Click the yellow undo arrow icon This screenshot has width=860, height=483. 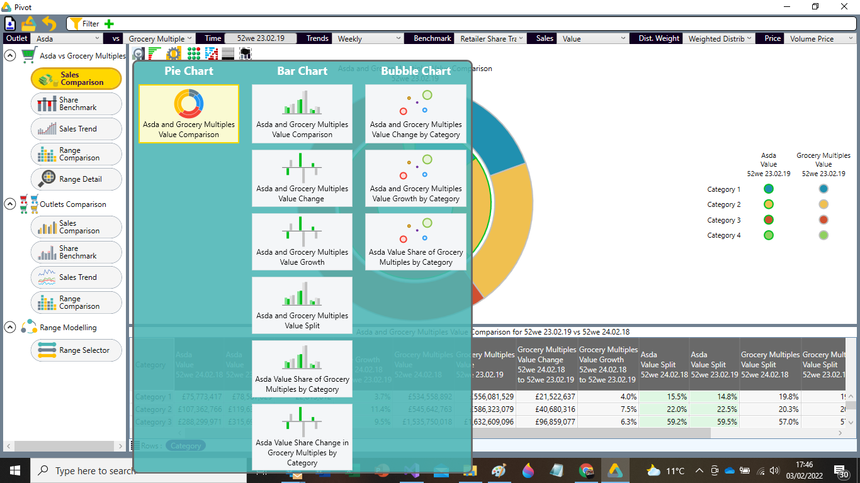49,24
